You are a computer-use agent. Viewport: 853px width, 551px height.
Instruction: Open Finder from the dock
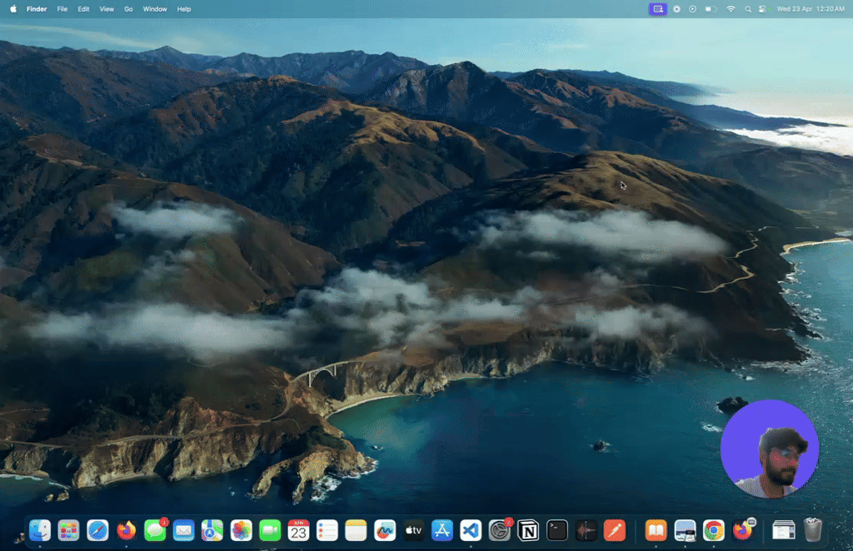tap(40, 530)
